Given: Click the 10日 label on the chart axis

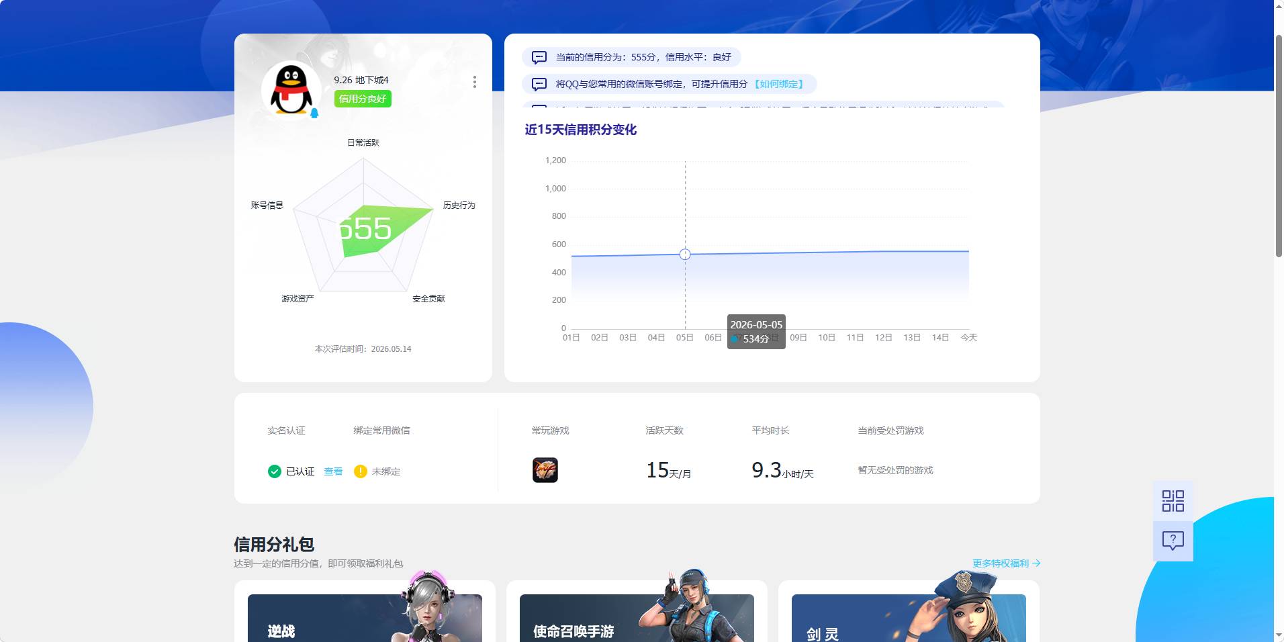Looking at the screenshot, I should [x=827, y=337].
